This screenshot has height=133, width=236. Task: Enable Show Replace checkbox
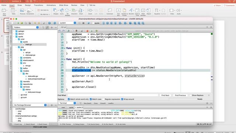coord(191,95)
